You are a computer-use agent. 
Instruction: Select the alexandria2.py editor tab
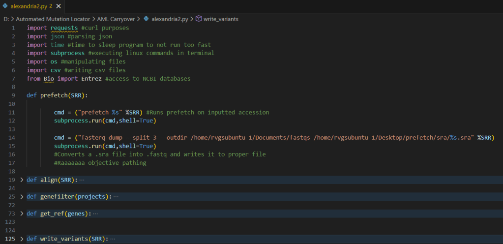pos(29,6)
